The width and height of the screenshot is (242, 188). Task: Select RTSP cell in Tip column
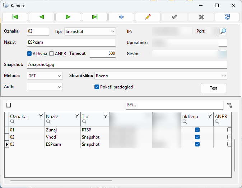(95, 130)
